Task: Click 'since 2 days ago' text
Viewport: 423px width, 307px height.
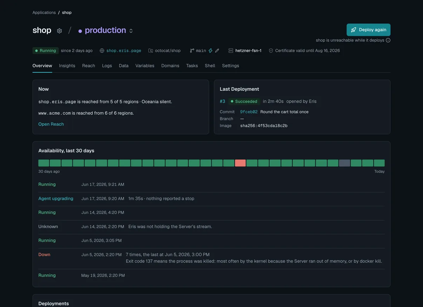Action: 76,51
